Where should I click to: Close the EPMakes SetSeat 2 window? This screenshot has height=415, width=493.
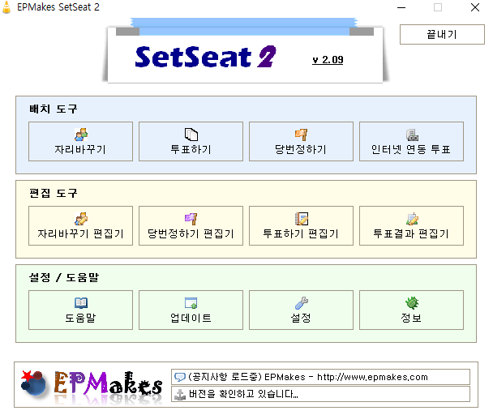[x=475, y=7]
